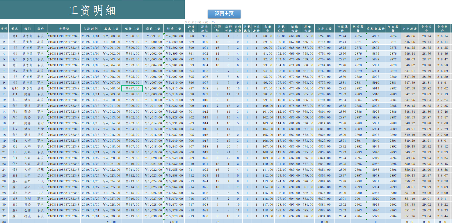The image size is (452, 223).
Task: Select the 年金基数 column header
Action: pos(393,29)
